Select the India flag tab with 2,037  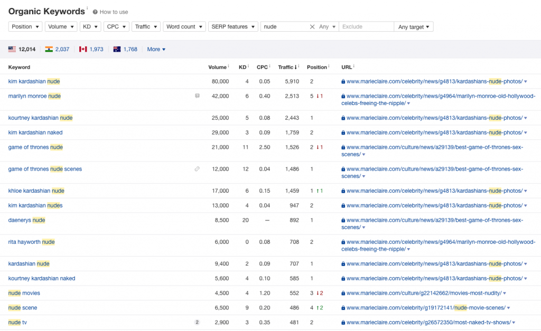(x=57, y=49)
